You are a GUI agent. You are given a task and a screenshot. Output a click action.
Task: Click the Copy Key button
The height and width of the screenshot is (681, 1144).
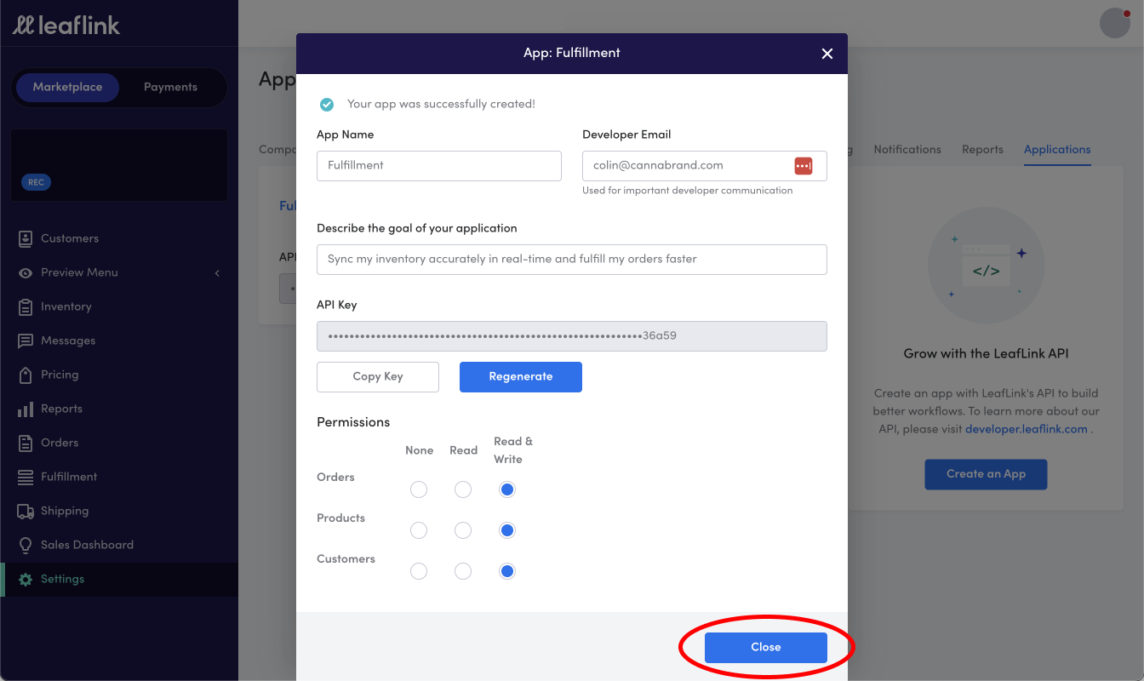[x=378, y=376]
